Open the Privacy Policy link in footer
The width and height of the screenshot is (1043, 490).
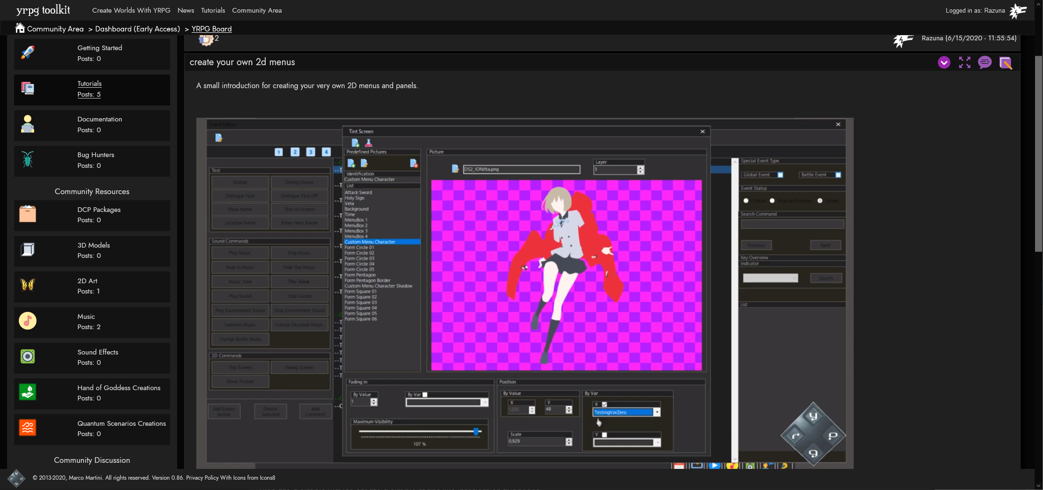202,478
